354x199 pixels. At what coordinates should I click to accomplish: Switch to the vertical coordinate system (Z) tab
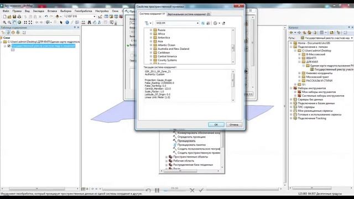(189, 14)
